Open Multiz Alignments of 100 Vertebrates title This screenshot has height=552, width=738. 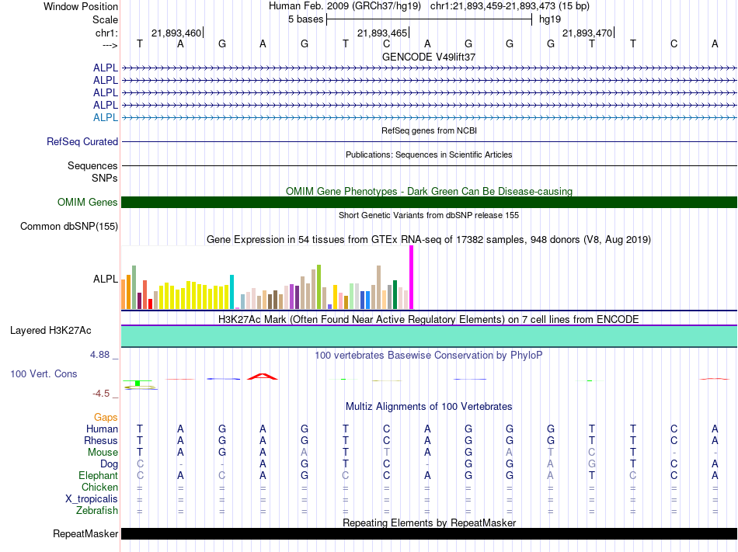coord(429,407)
